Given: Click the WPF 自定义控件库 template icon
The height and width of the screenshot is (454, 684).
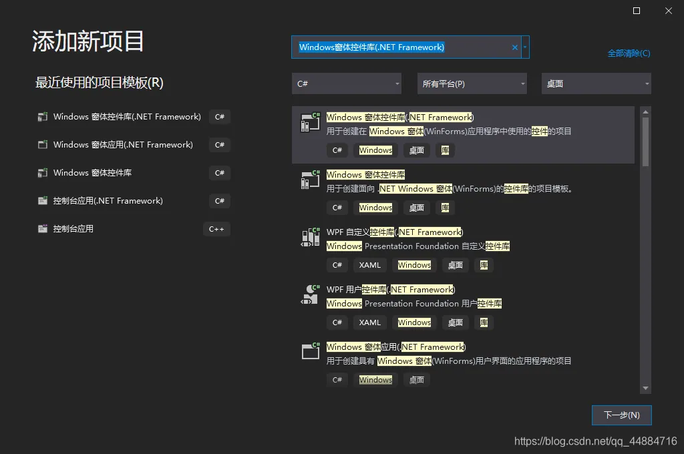Looking at the screenshot, I should (x=310, y=237).
